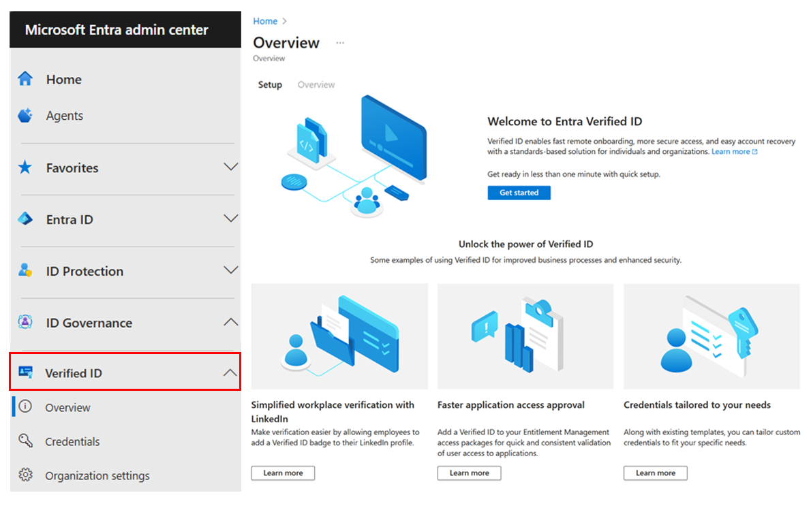Click the Get started button
Viewport: 811px width, 512px height.
pos(519,192)
